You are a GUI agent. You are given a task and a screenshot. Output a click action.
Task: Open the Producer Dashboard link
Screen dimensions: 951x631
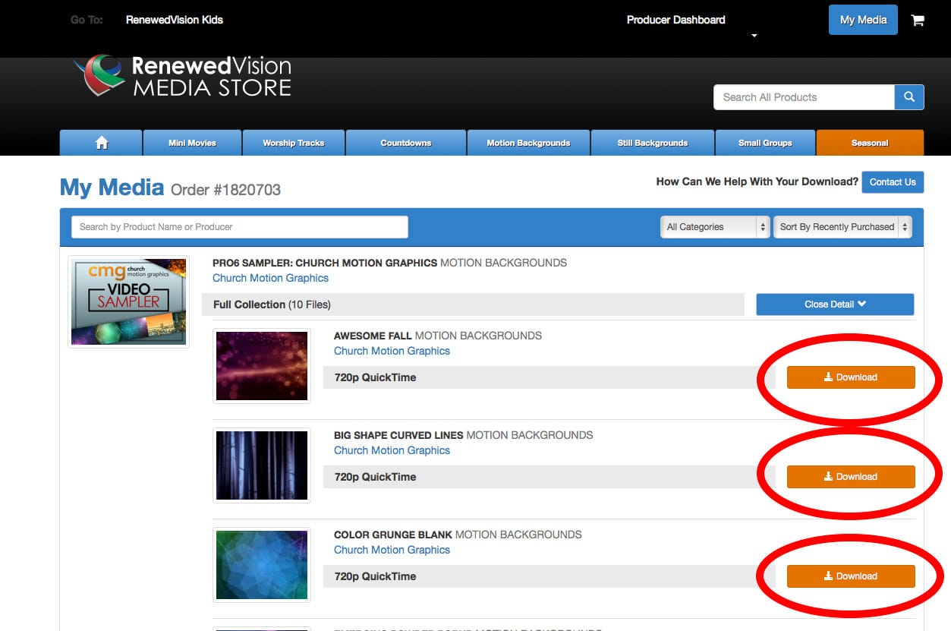tap(676, 20)
